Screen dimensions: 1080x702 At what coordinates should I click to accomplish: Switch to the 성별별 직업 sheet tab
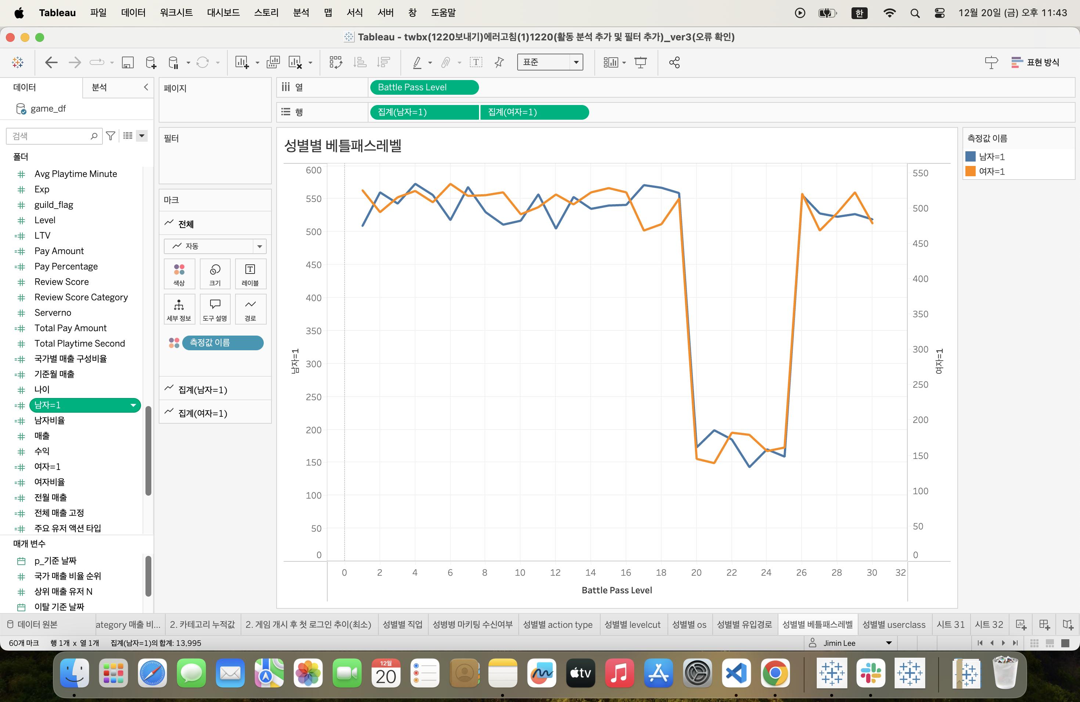pos(402,625)
